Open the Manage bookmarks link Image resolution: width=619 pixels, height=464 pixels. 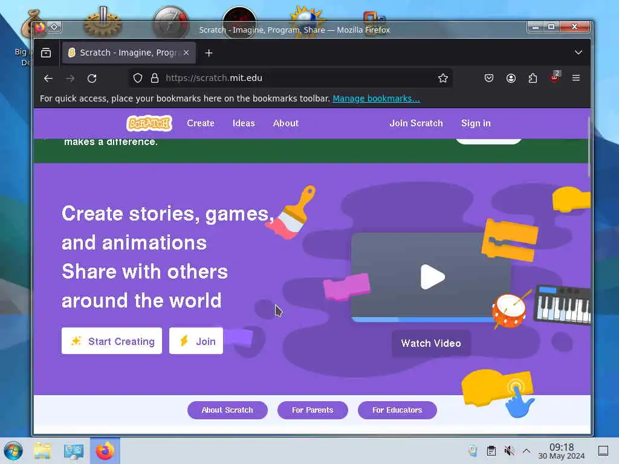[376, 98]
